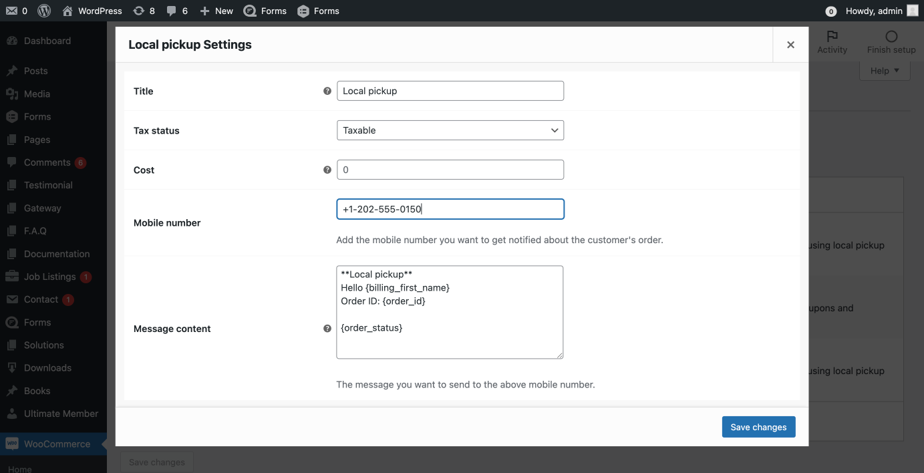Click the Contact envelope icon in sidebar

coord(12,299)
